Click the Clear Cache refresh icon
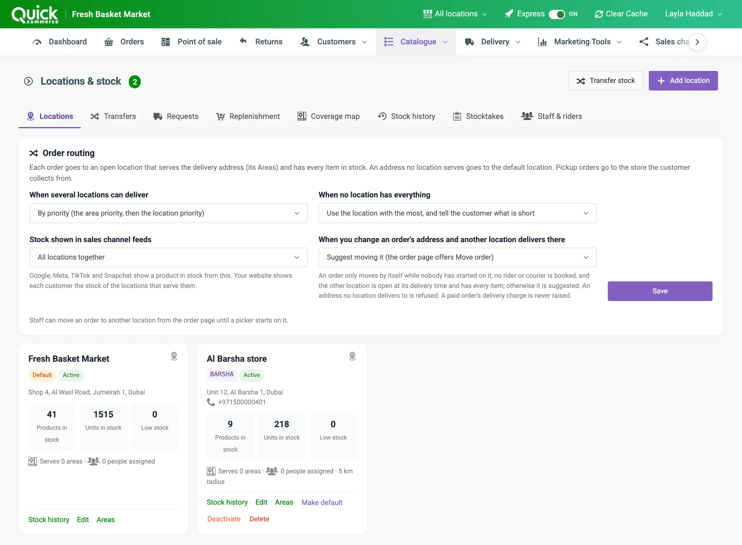 [599, 14]
